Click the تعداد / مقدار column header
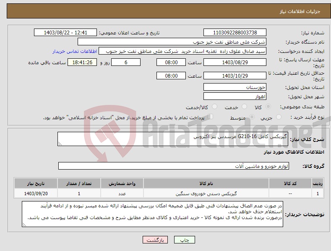The height and width of the screenshot is (251, 331). click(x=79, y=183)
